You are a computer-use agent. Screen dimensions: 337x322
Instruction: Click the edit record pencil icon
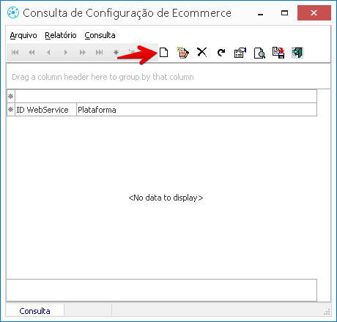tap(183, 53)
